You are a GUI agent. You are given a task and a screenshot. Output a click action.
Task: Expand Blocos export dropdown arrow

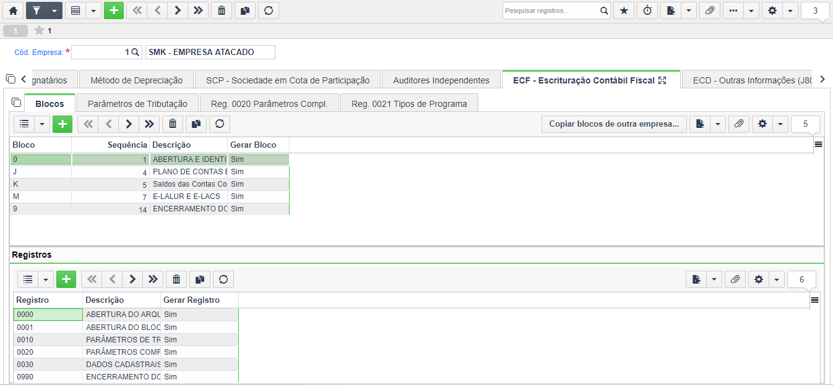point(718,124)
